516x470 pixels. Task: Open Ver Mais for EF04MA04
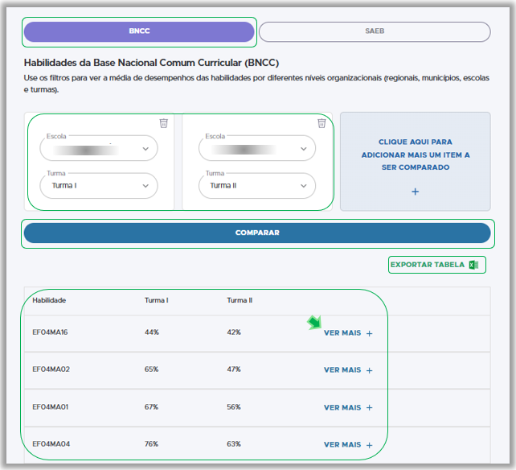[348, 444]
